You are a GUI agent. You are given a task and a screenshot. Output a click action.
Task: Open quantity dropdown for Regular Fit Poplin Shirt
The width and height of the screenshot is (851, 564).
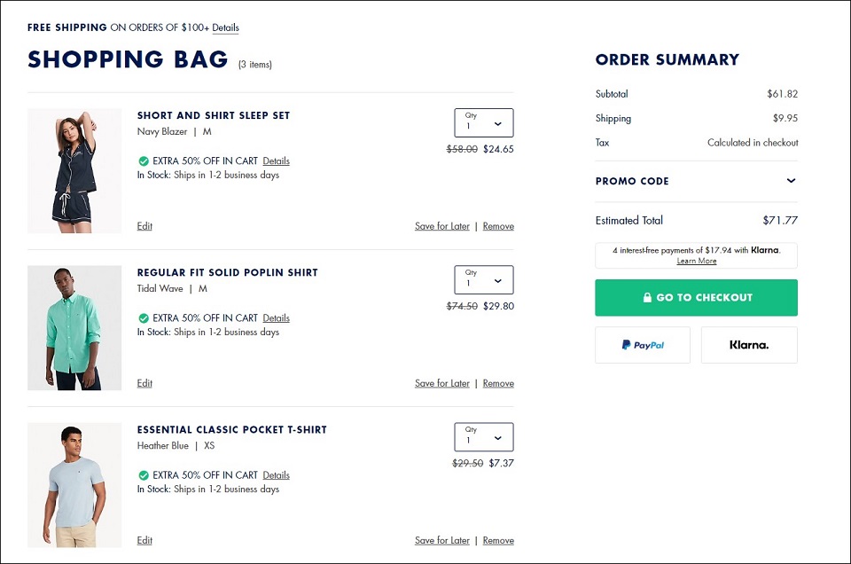pos(484,279)
